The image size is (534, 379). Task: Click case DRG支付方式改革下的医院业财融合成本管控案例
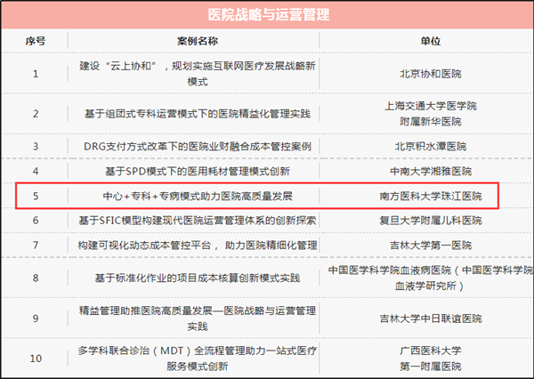[x=198, y=147]
